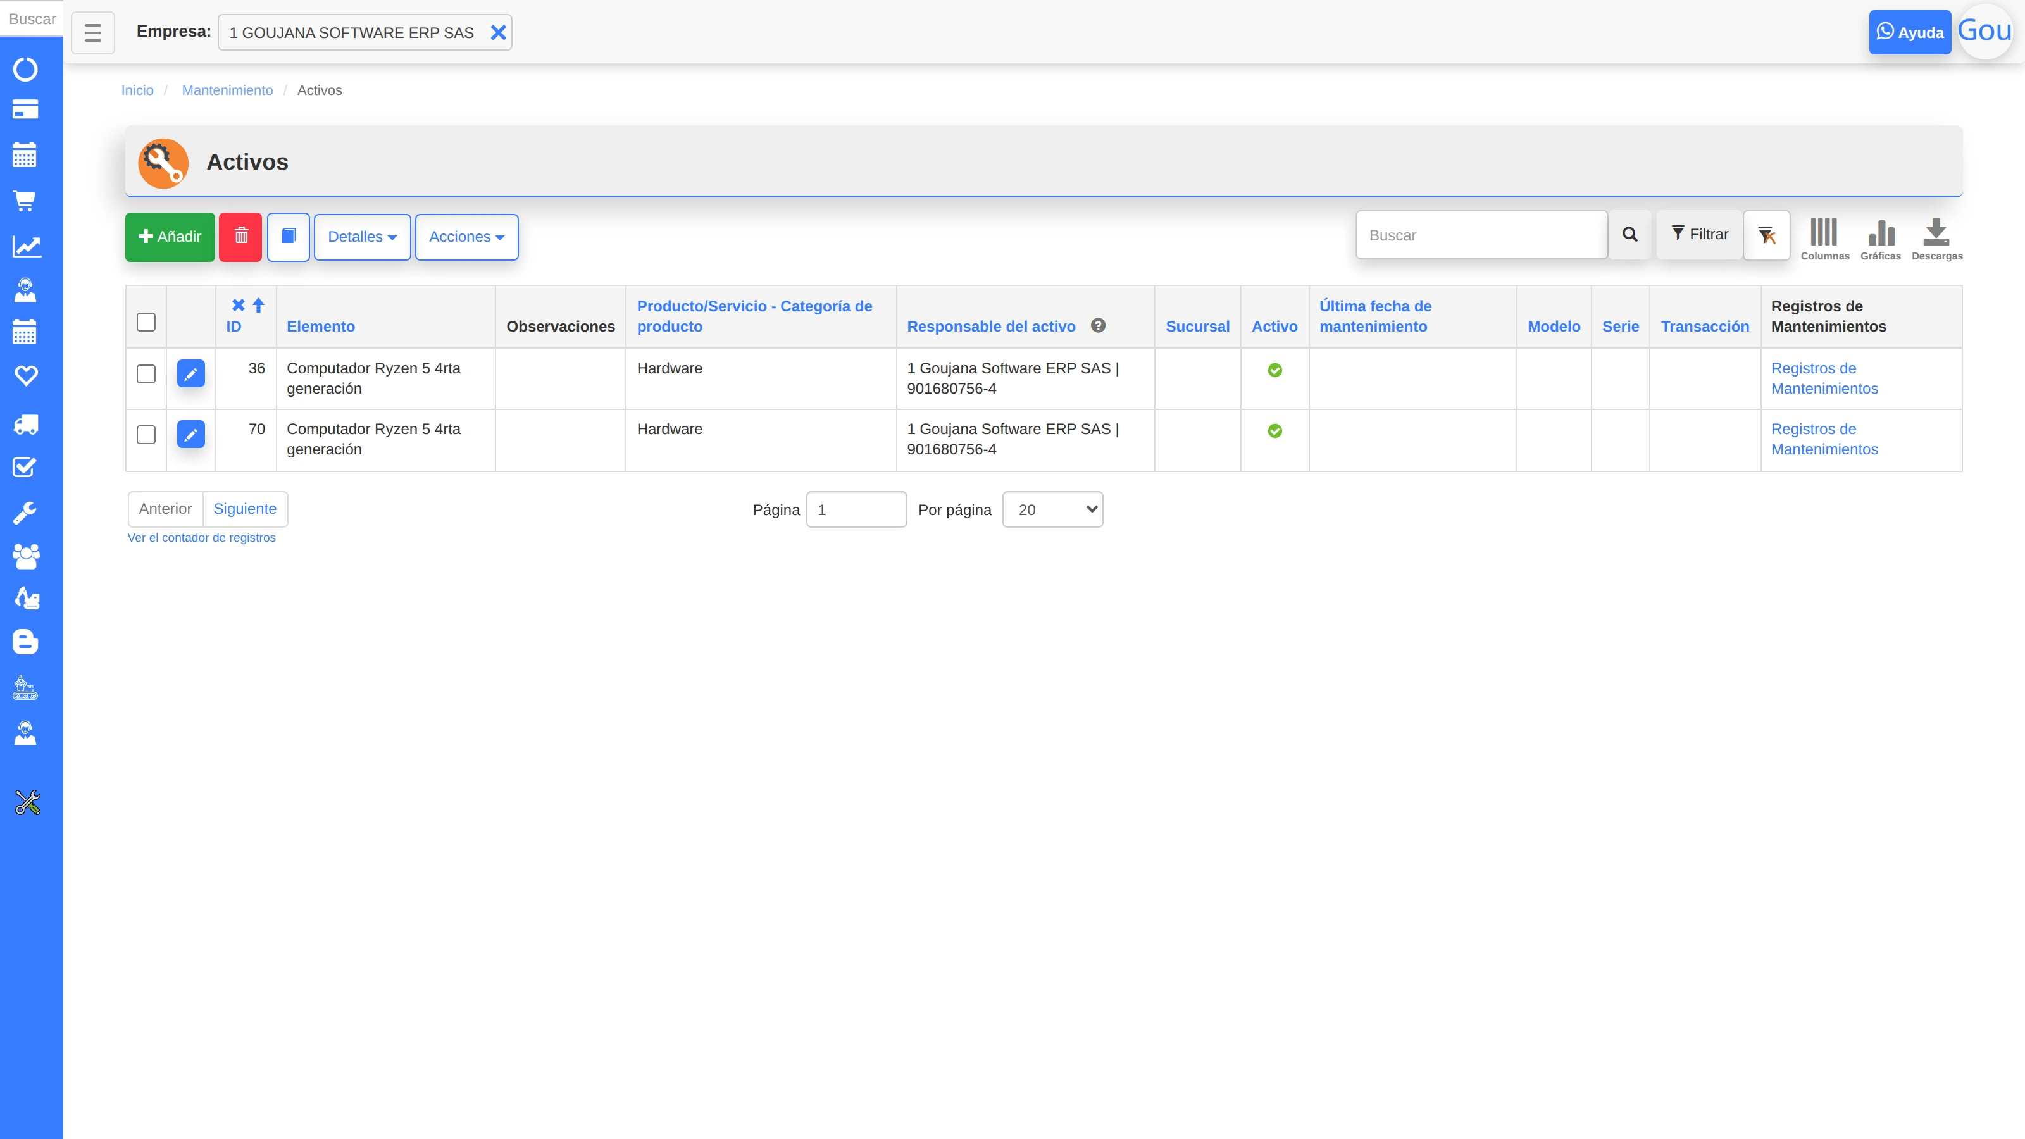The width and height of the screenshot is (2025, 1139).
Task: Focus the Página number input field
Action: 856,509
